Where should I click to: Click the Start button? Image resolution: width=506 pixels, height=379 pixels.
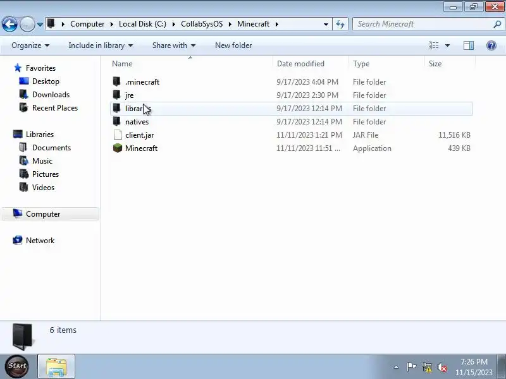coord(17,366)
